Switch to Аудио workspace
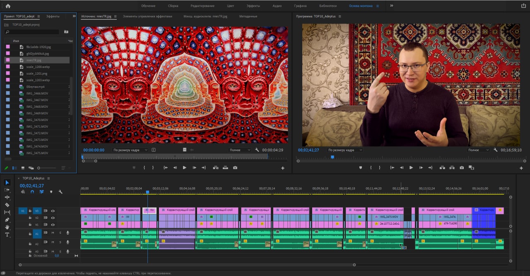 click(277, 6)
